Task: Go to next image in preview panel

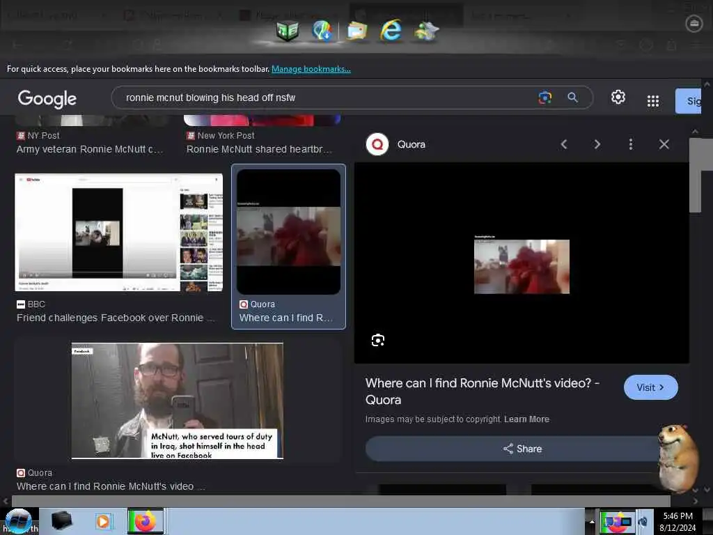Action: 597,144
